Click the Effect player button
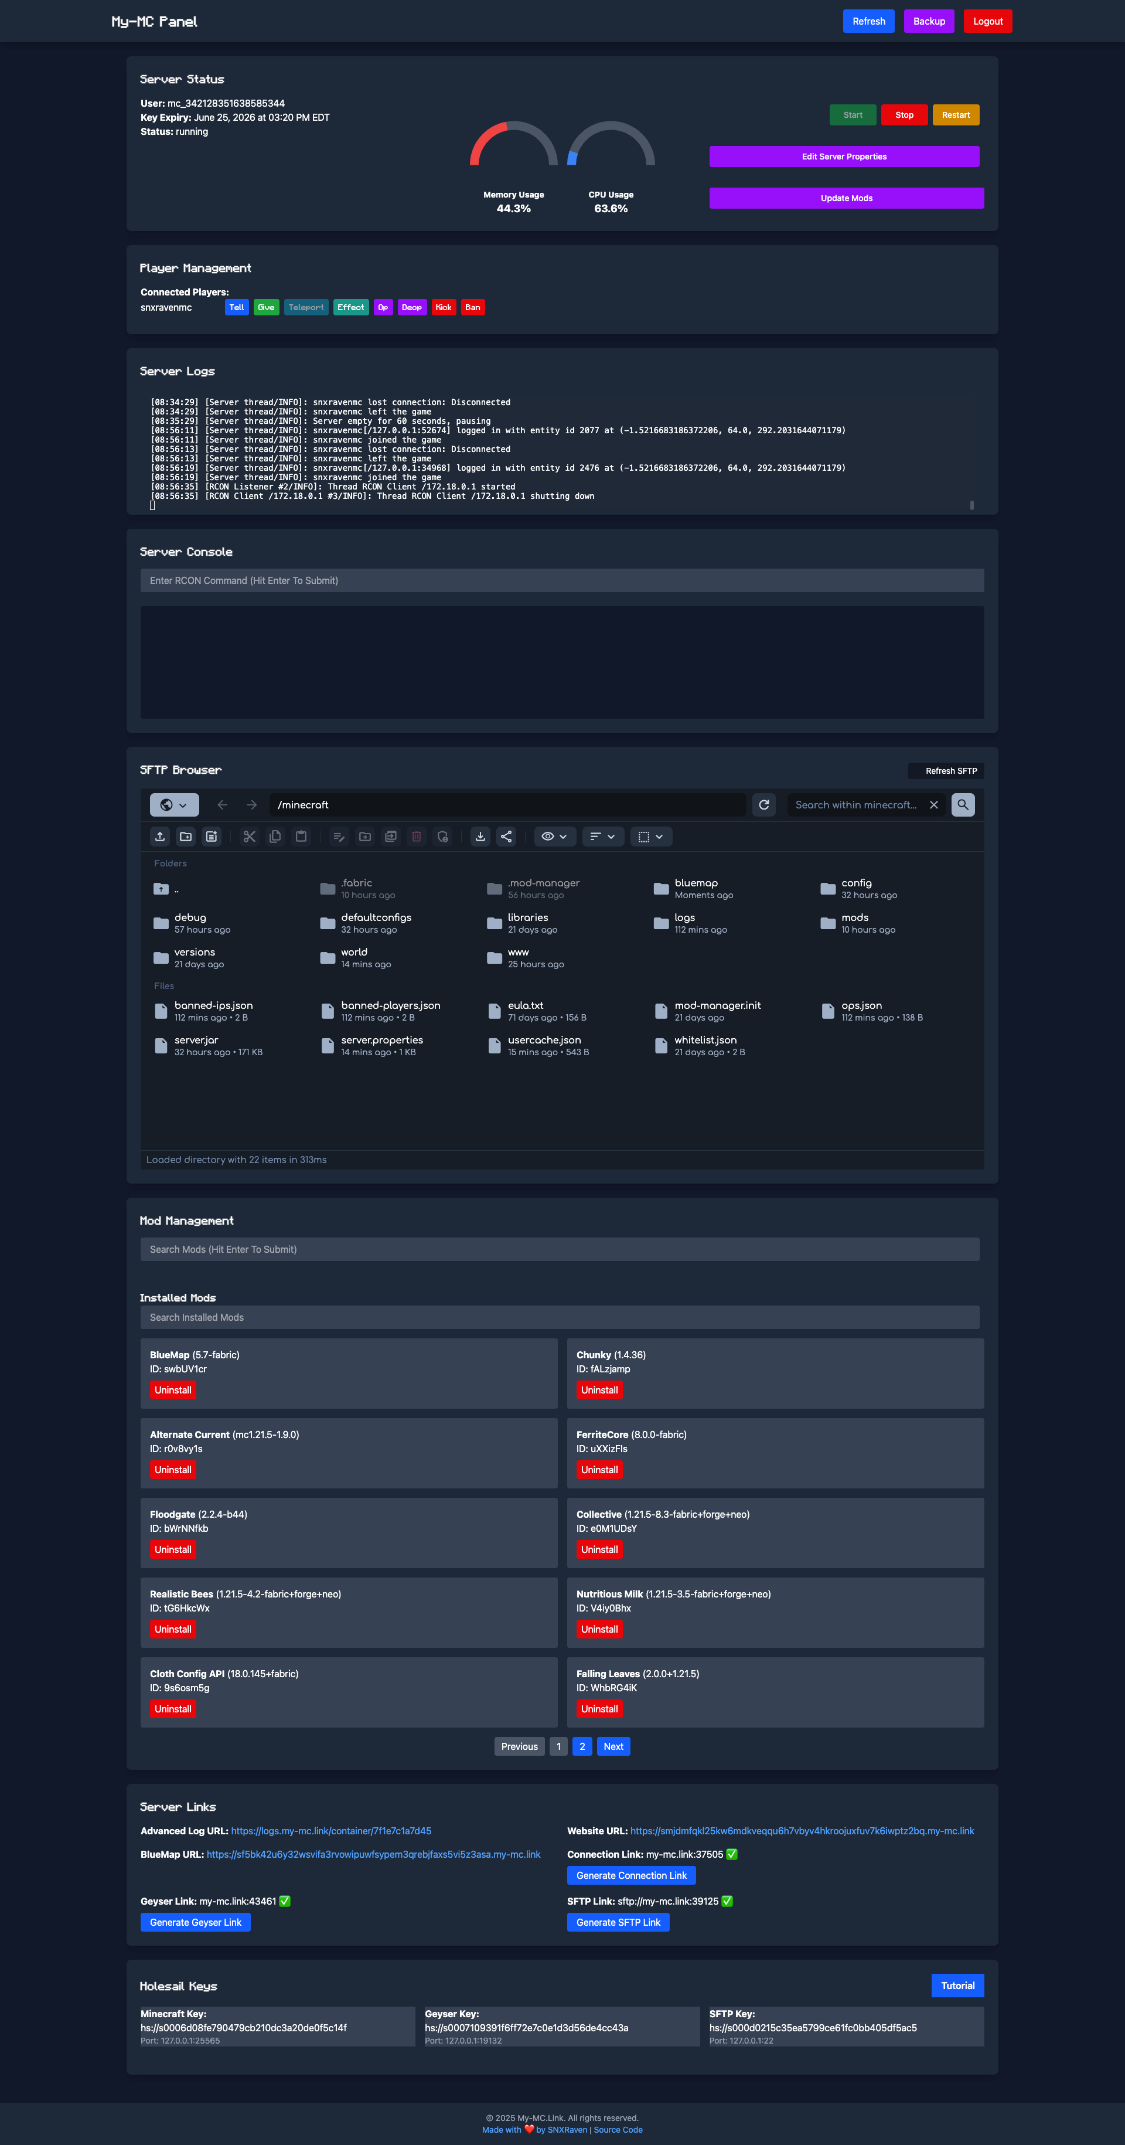 pos(351,307)
